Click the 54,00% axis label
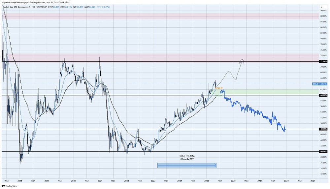The image size is (330, 189). click(323, 112)
